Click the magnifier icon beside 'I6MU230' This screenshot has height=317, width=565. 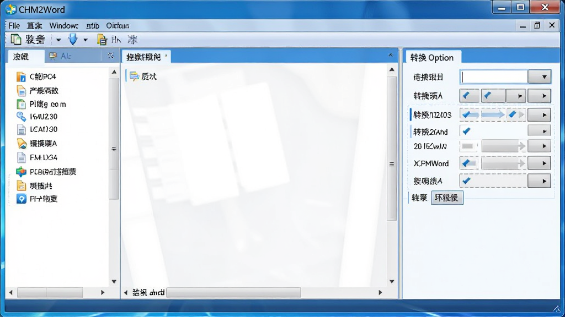click(x=22, y=117)
